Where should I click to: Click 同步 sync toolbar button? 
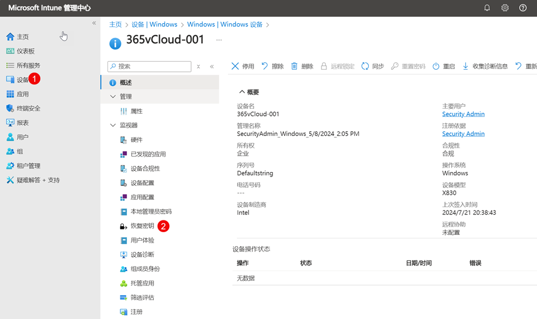(373, 66)
